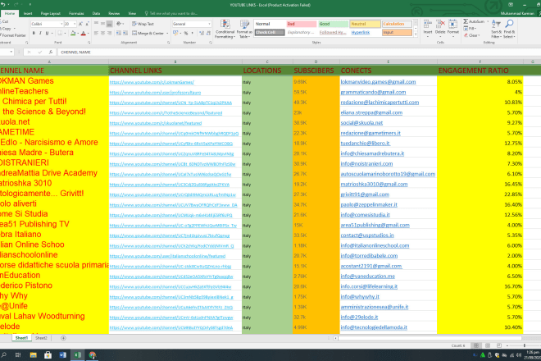Align text to top
The width and height of the screenshot is (541, 361).
click(96, 24)
